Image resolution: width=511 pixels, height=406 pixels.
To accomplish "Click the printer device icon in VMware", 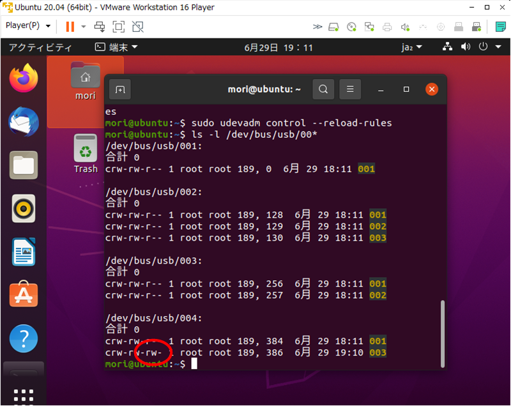I will [x=387, y=27].
